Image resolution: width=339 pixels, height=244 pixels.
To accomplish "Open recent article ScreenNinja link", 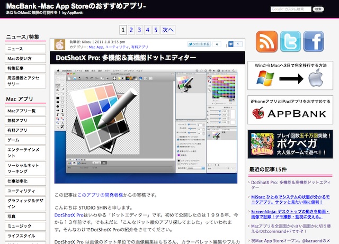I will pyautogui.click(x=290, y=214).
